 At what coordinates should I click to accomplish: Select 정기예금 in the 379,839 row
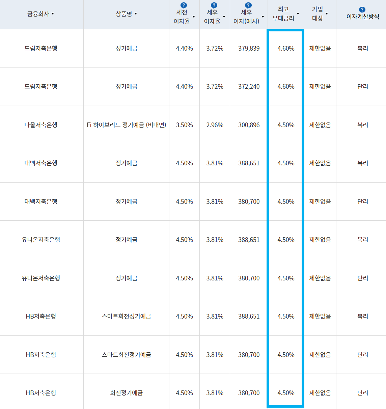pyautogui.click(x=127, y=48)
